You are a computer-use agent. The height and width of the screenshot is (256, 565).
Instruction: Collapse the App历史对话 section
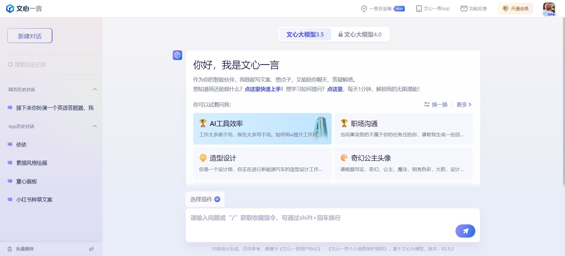95,126
